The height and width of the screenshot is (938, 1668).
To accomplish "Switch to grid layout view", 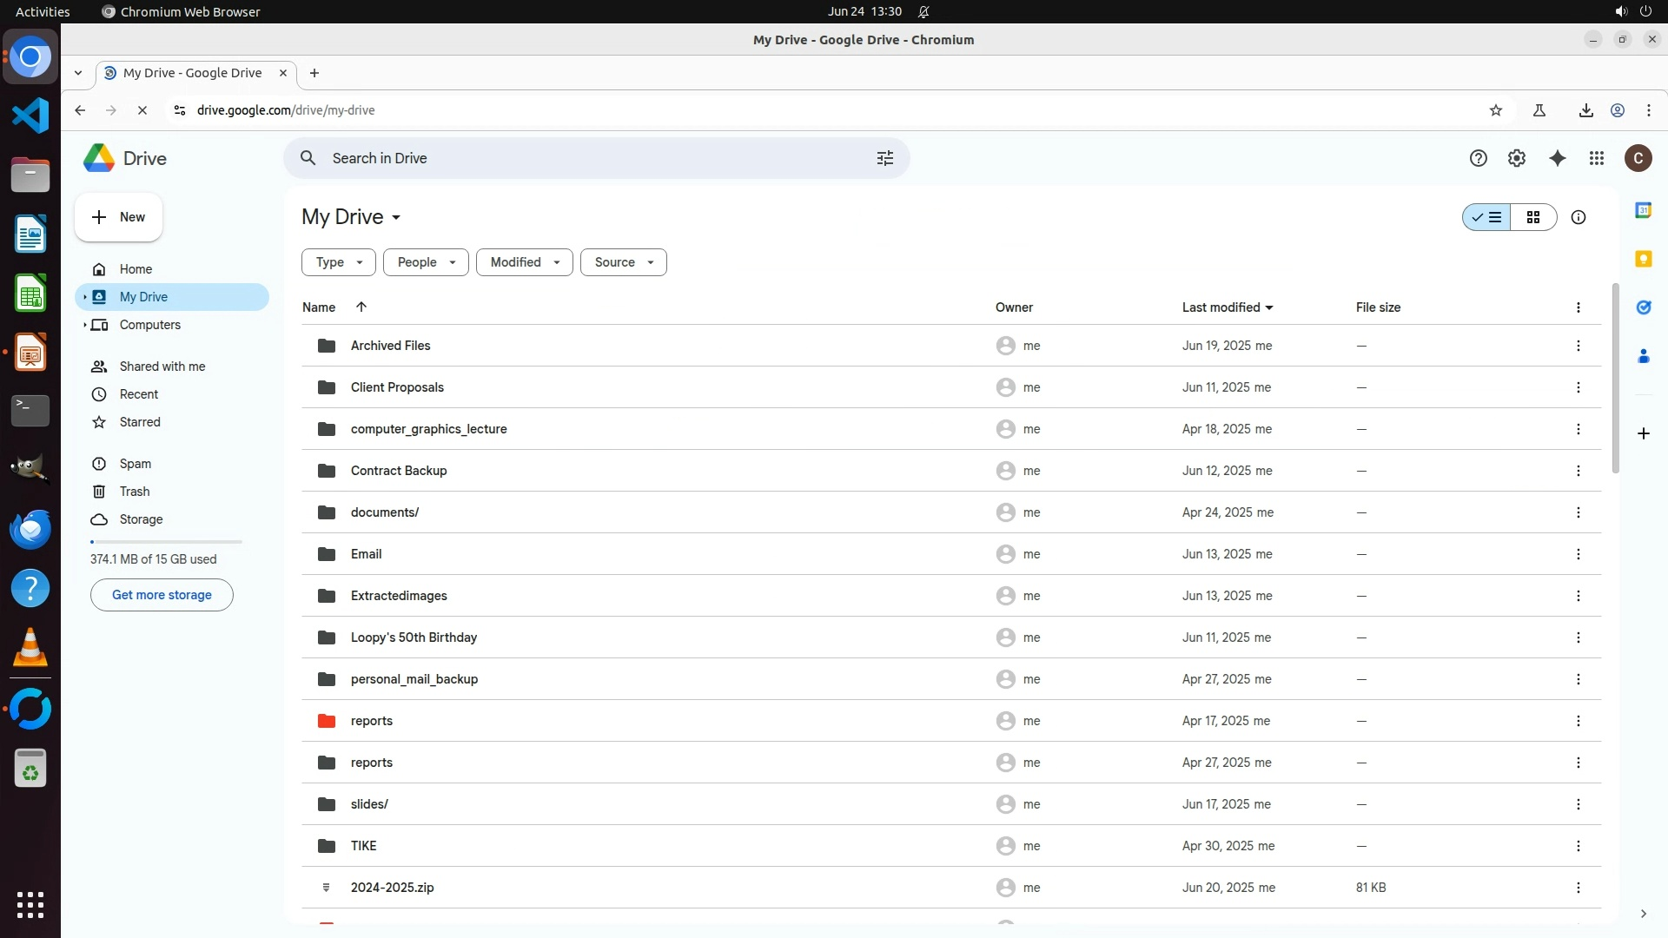I will 1532,217.
